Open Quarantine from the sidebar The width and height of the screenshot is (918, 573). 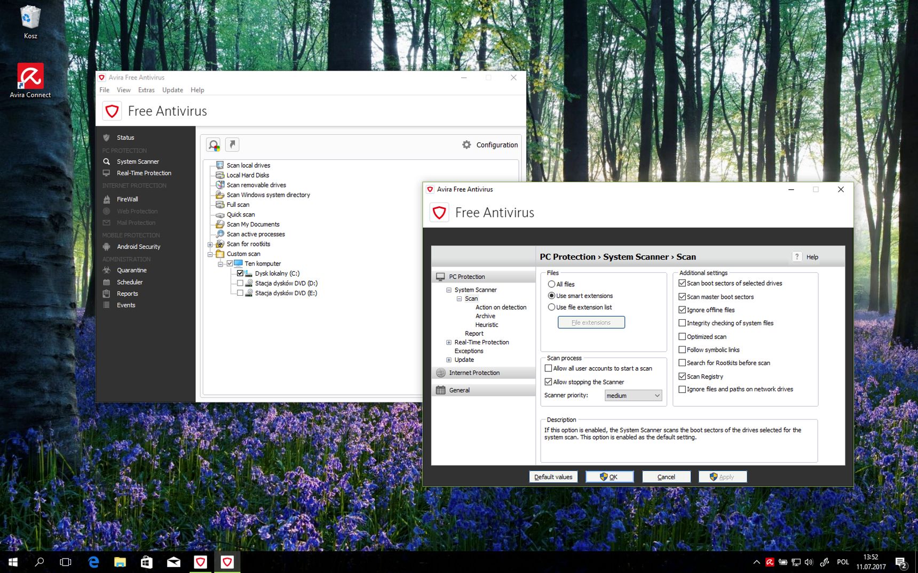pyautogui.click(x=131, y=270)
